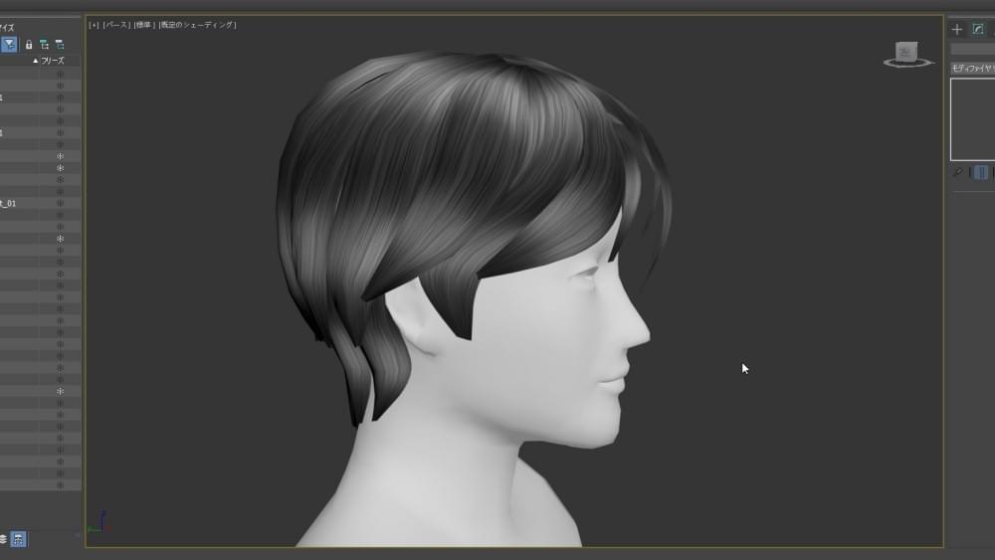Open the [パース] viewport view menu
995x560 pixels.
[116, 25]
